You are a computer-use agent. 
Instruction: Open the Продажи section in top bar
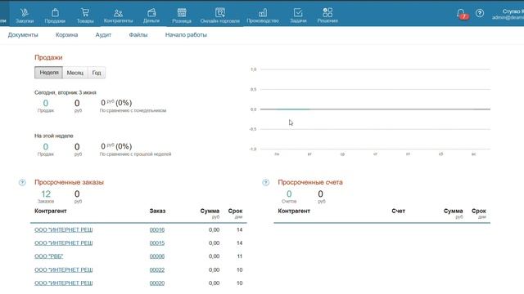tap(55, 16)
